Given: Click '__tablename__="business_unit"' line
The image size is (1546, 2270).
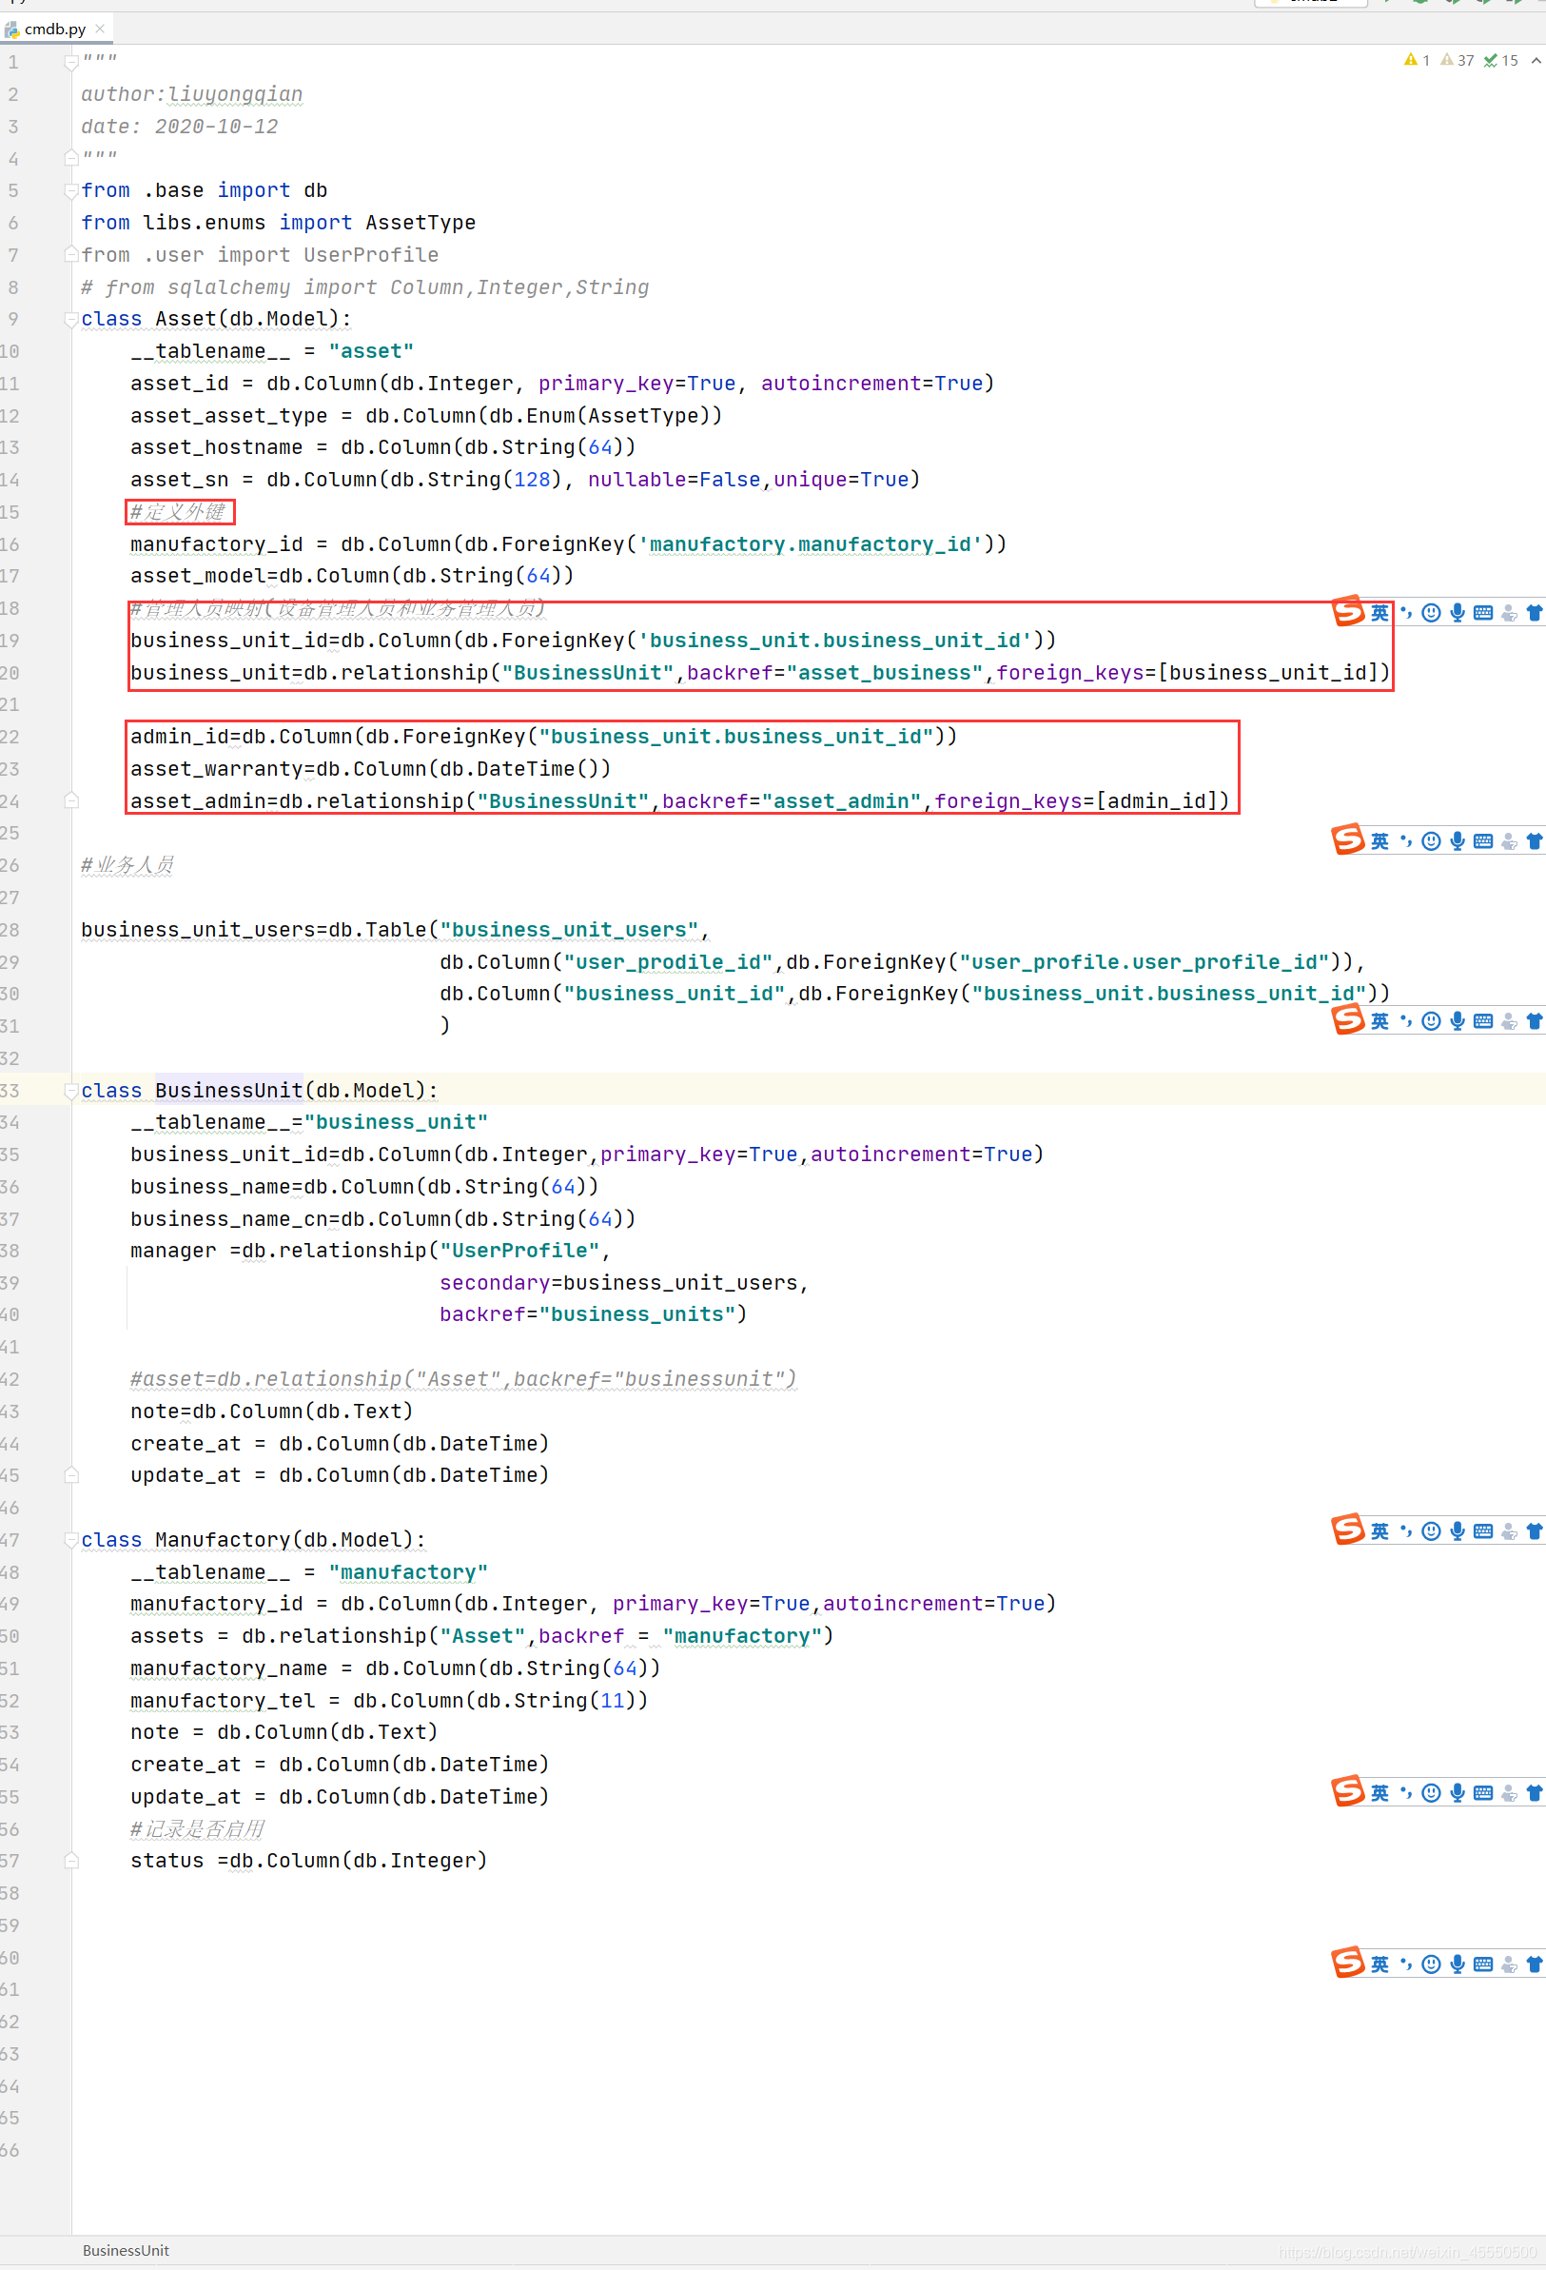Looking at the screenshot, I should point(309,1121).
